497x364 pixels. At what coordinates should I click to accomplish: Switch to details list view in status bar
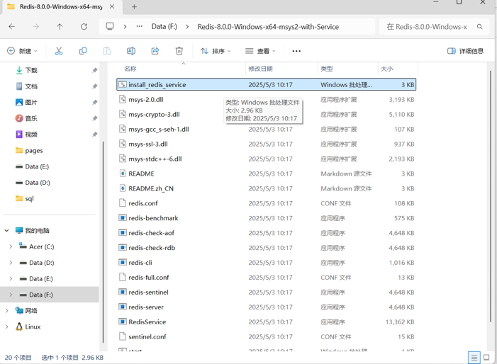pyautogui.click(x=474, y=358)
